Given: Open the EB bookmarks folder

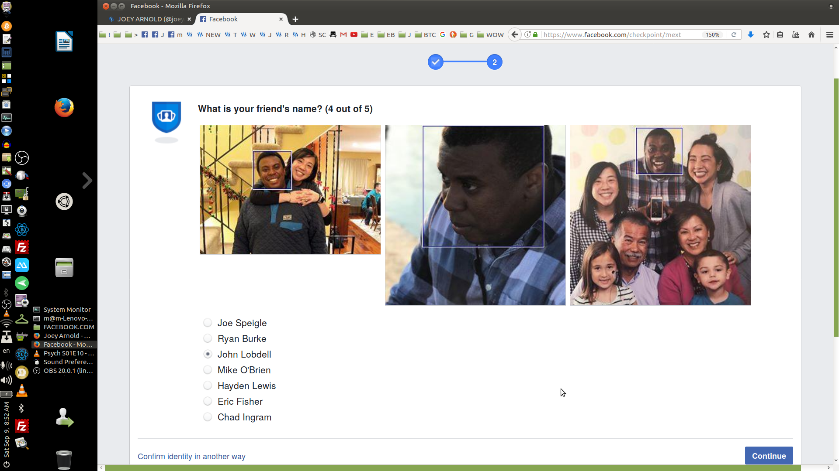Looking at the screenshot, I should click(x=386, y=34).
